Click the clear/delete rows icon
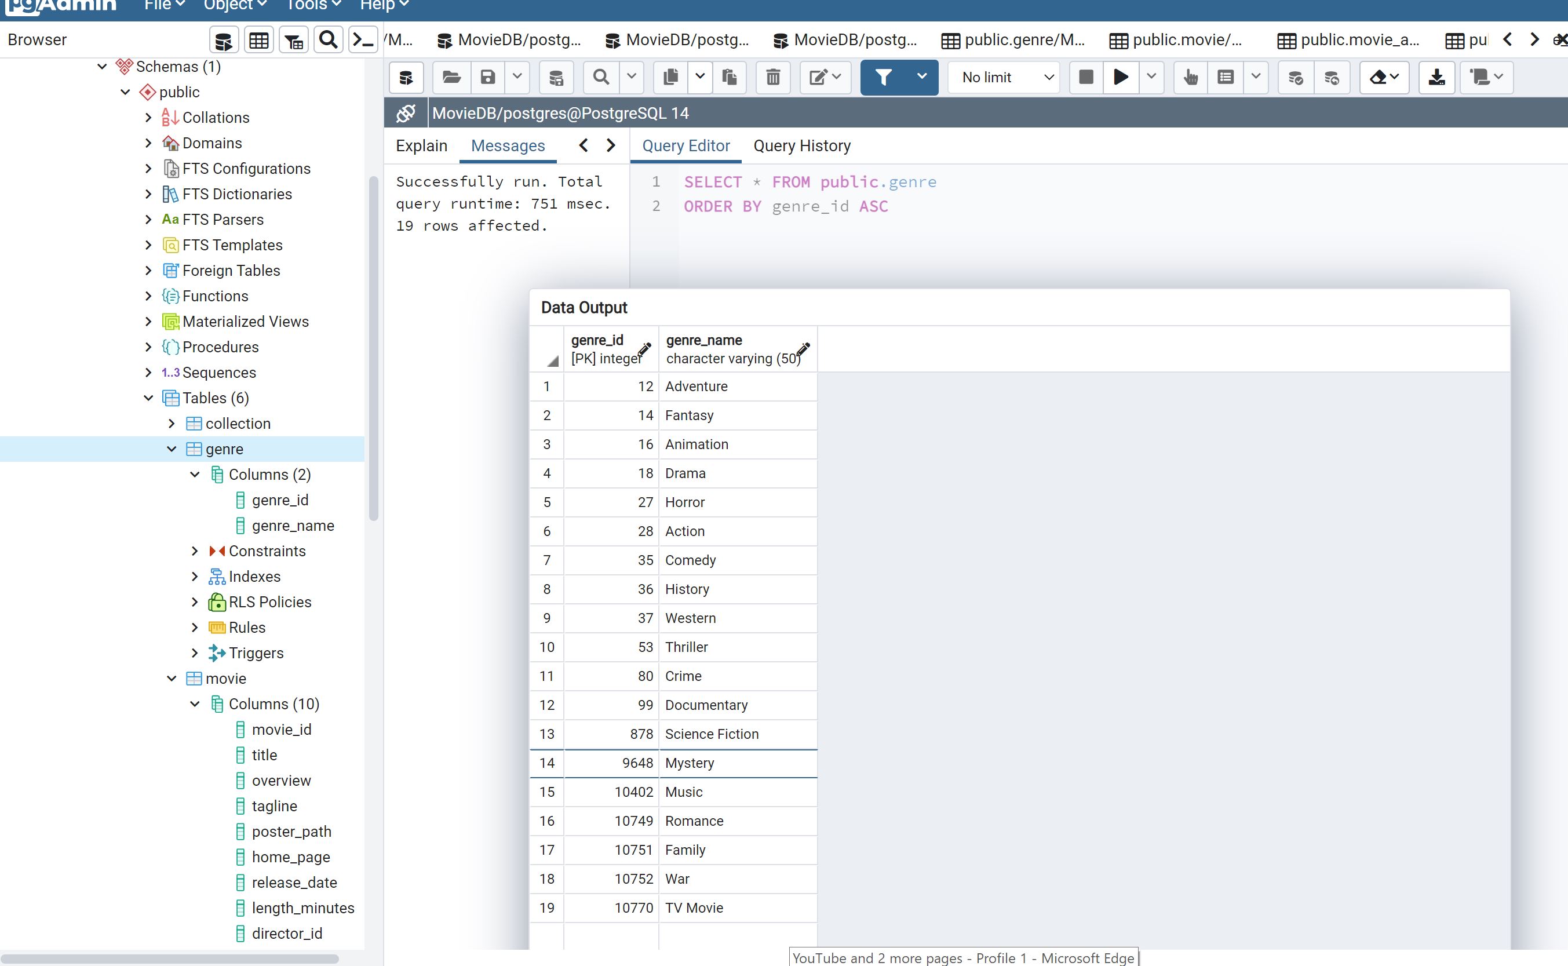The image size is (1568, 966). click(x=773, y=76)
